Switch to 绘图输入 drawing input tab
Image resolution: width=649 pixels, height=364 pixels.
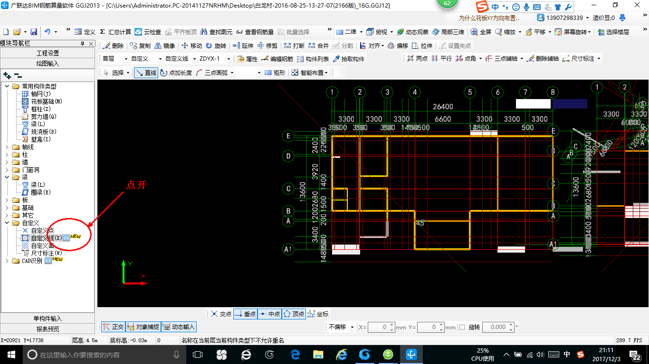point(48,63)
